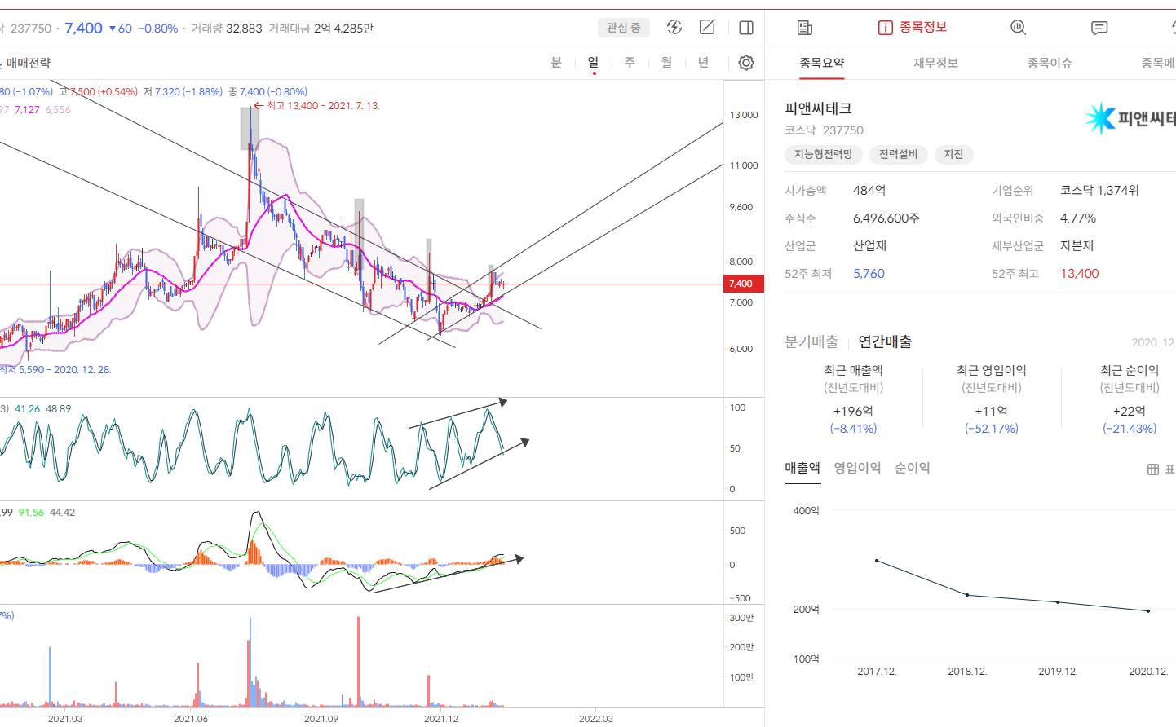
Task: Click the 2017.12 data point on revenue chart
Action: click(877, 561)
